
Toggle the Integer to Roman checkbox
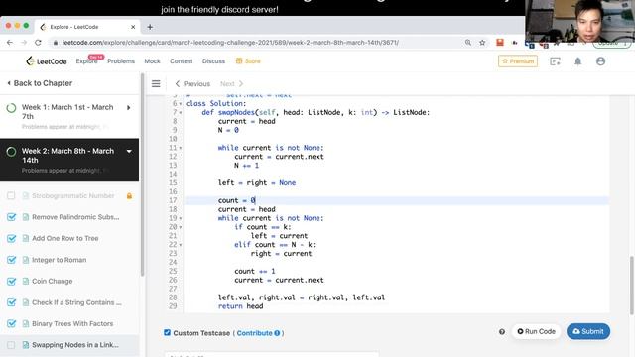(11, 260)
